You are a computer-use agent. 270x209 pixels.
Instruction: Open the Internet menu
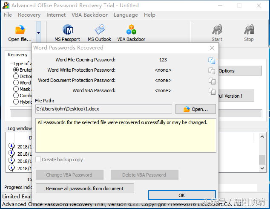click(56, 15)
